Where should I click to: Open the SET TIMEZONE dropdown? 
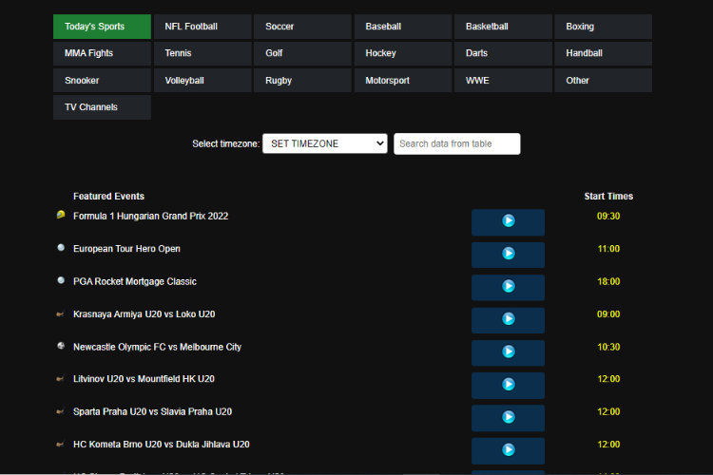tap(325, 143)
